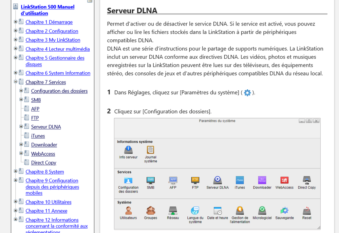
Task: Select the AFP item in the tree
Action: 35,109
